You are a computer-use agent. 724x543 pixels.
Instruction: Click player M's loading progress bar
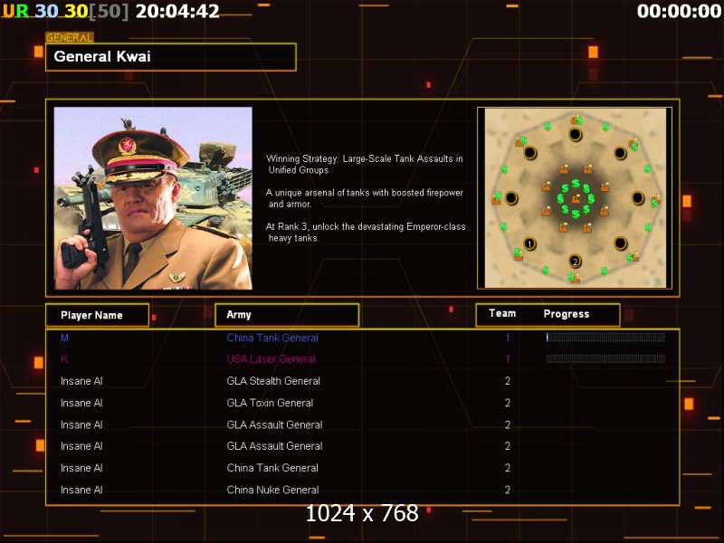[x=605, y=338]
